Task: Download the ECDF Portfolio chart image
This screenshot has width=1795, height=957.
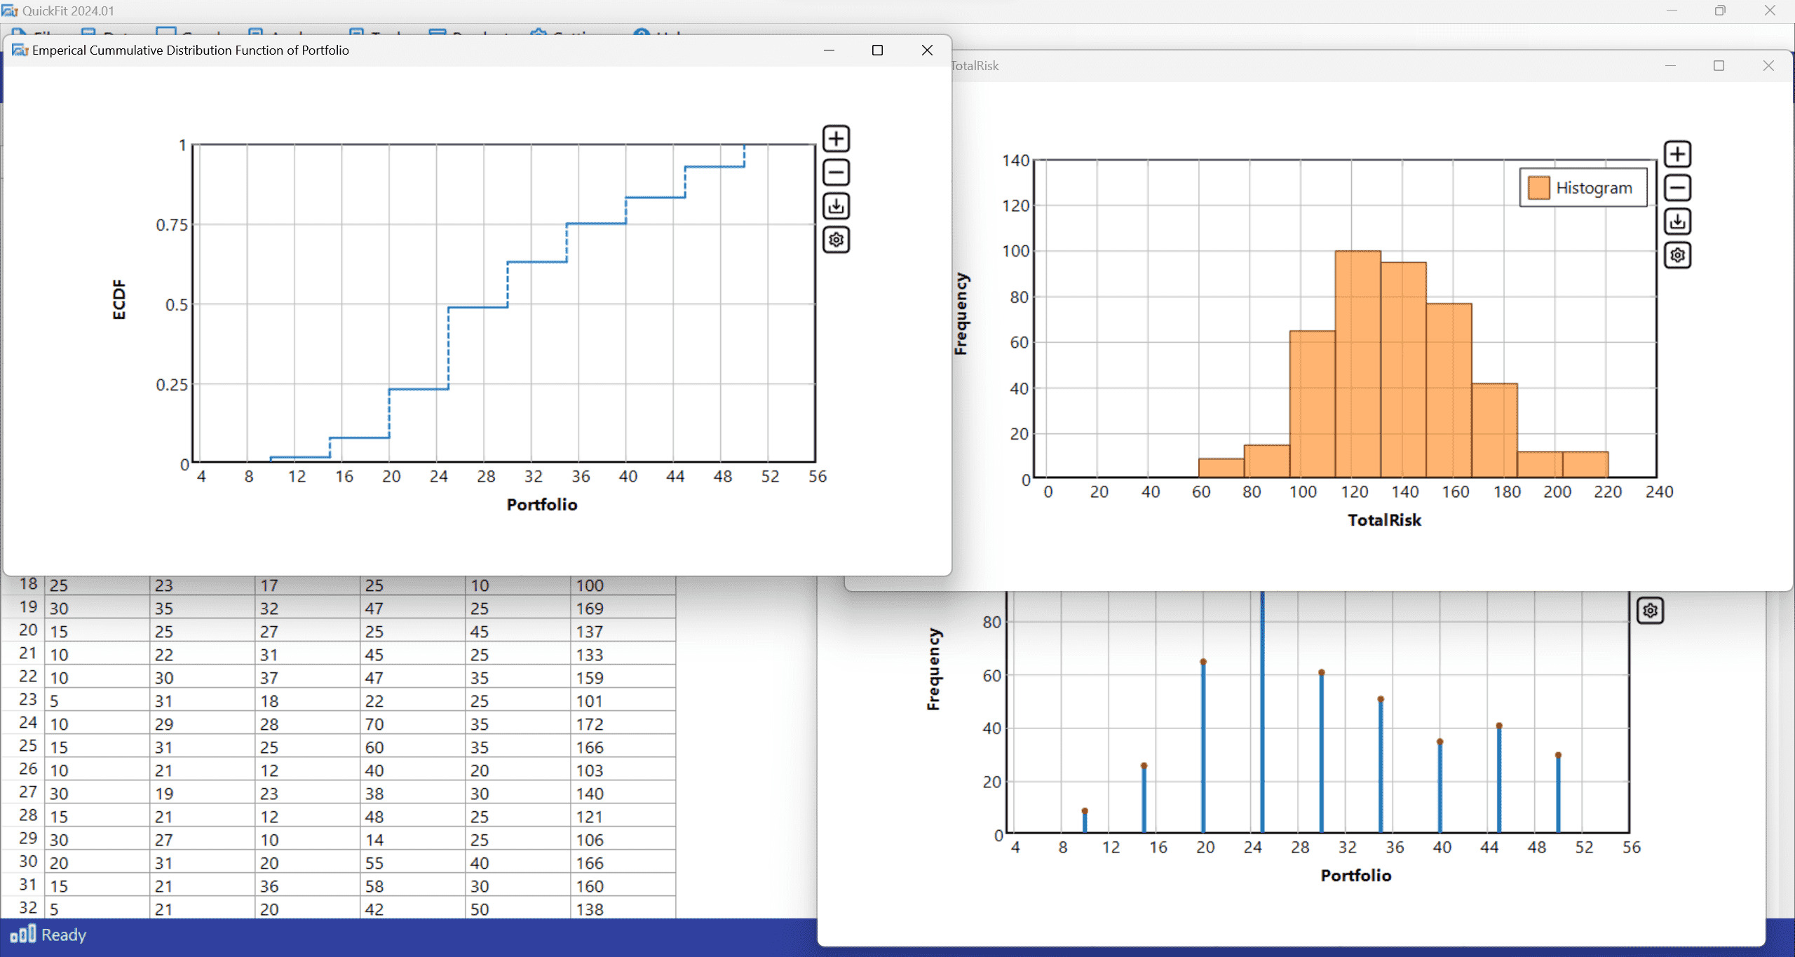Action: click(836, 206)
